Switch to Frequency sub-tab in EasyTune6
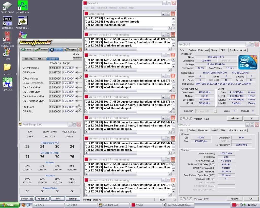The height and width of the screenshot is (208, 260). click(x=28, y=59)
